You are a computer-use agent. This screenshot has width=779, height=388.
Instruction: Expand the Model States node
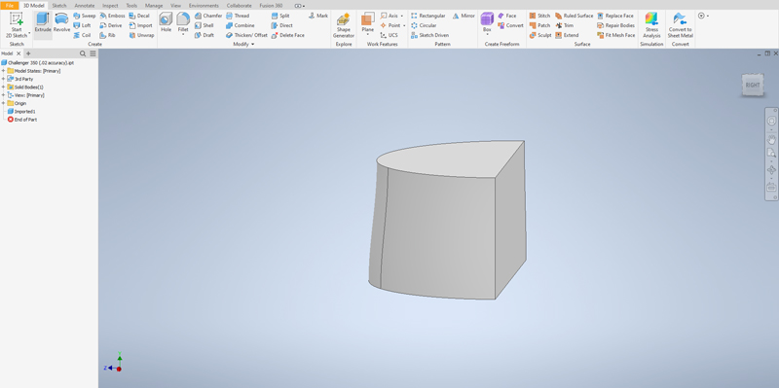(4, 71)
